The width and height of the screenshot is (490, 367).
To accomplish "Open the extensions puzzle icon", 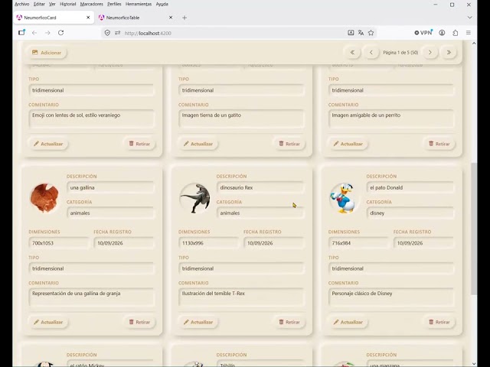I will point(455,33).
